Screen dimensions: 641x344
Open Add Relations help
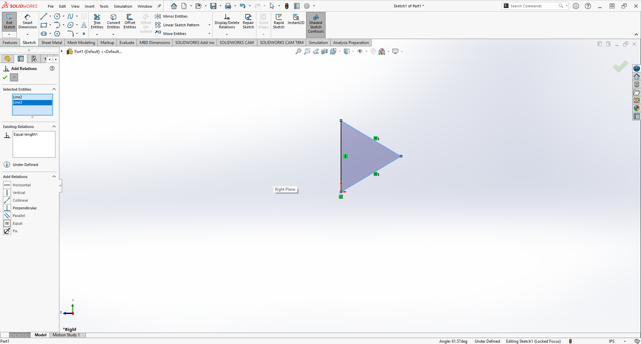click(x=52, y=68)
